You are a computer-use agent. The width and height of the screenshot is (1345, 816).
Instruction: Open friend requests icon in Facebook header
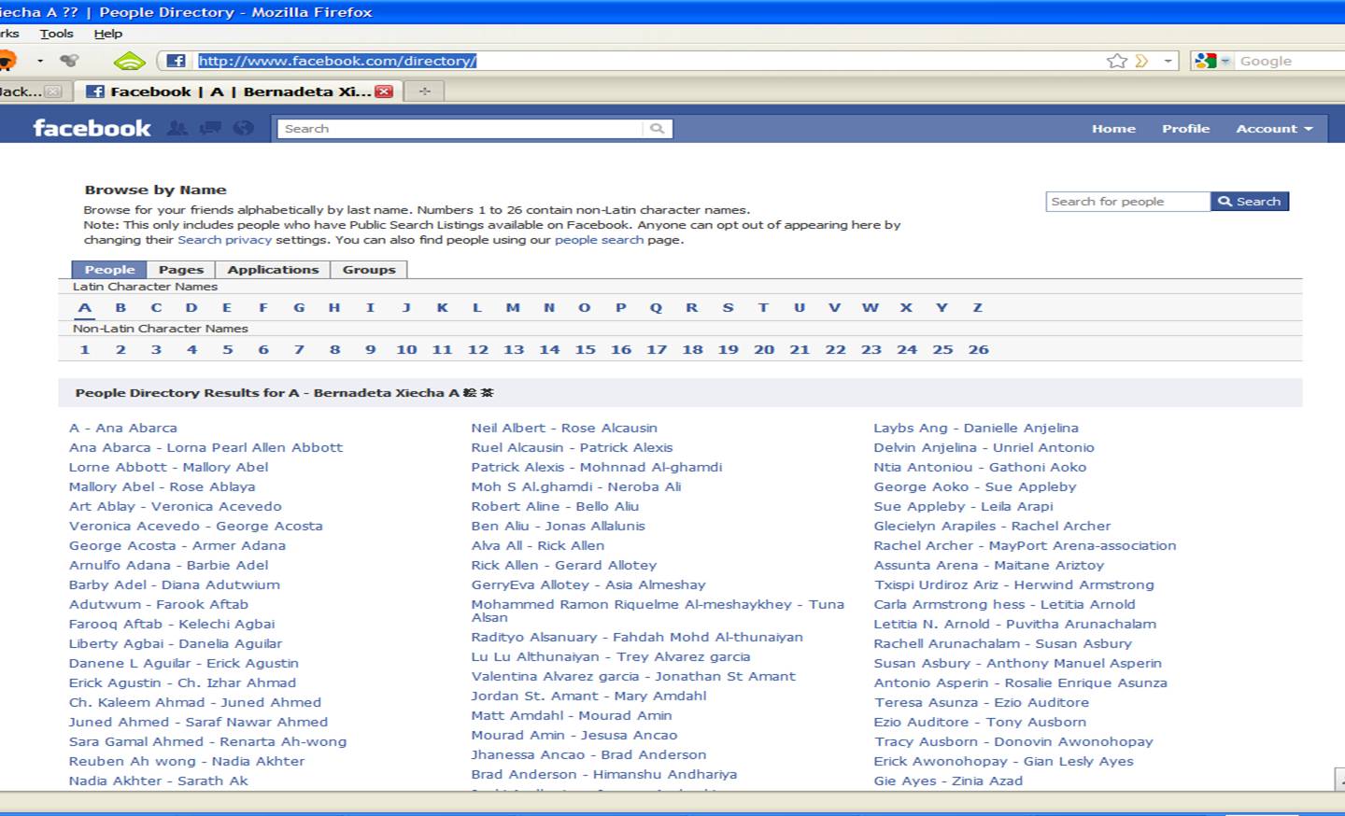[x=176, y=128]
